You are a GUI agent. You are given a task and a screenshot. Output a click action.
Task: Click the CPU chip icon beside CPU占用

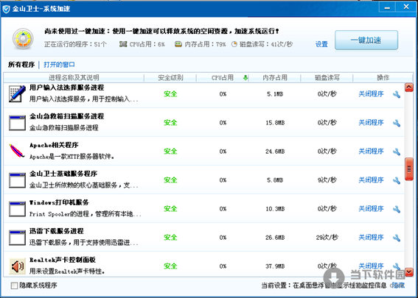(123, 44)
